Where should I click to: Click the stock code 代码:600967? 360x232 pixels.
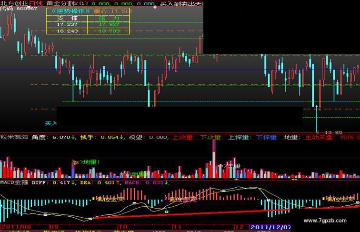point(19,9)
